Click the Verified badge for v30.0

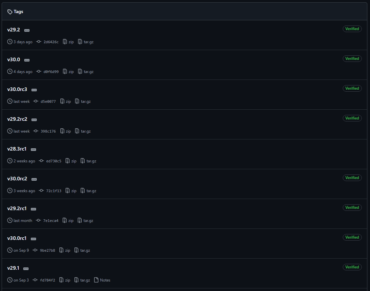(352, 59)
